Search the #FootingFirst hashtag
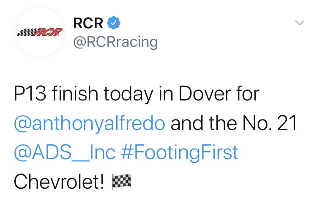 point(180,153)
